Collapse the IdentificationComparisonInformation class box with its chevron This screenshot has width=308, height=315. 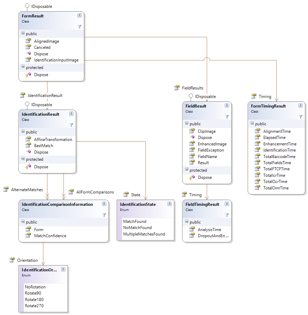coord(104,204)
